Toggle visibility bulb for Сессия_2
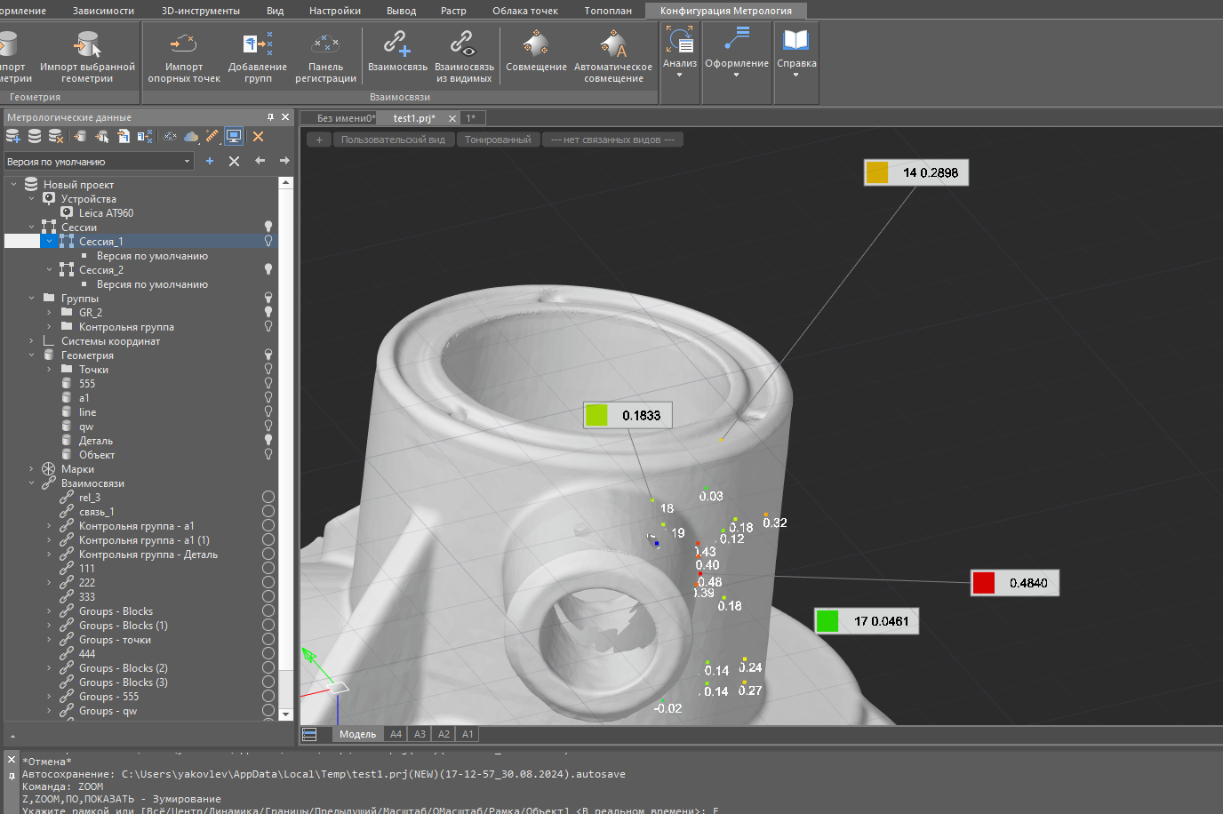 (x=268, y=269)
